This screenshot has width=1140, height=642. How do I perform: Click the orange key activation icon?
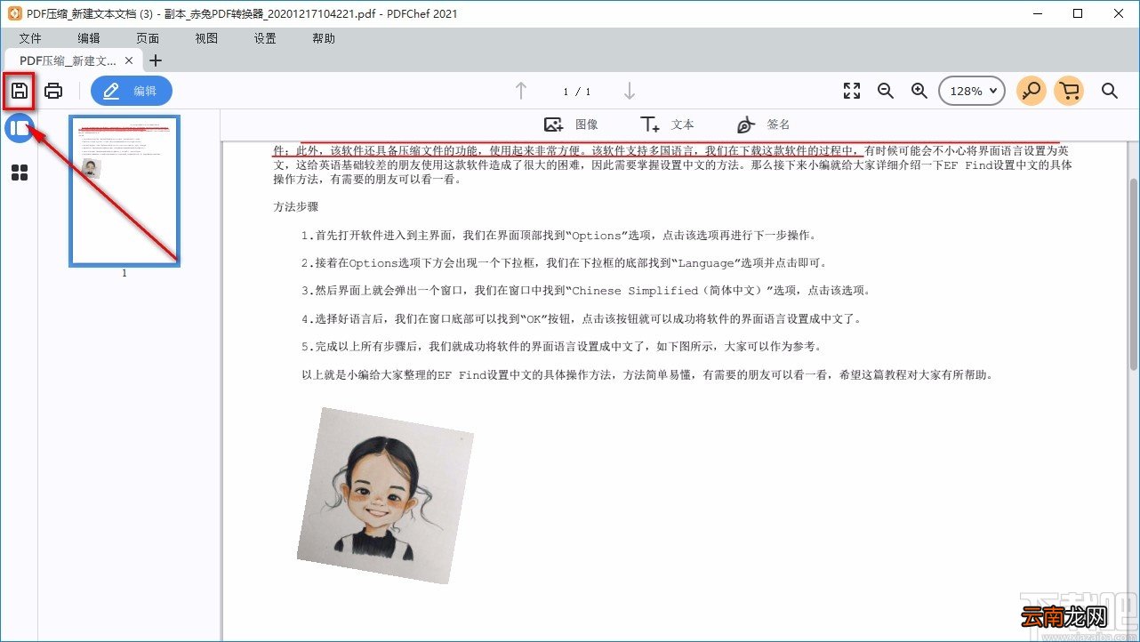[x=1032, y=91]
